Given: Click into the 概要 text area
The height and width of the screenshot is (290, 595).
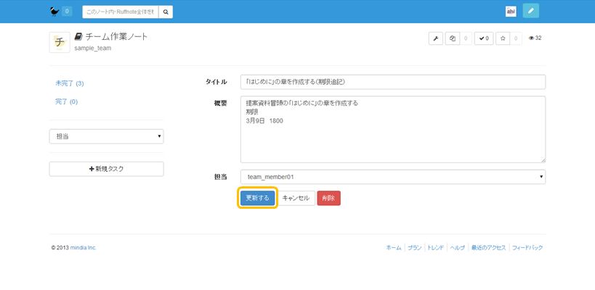Looking at the screenshot, I should tap(392, 129).
